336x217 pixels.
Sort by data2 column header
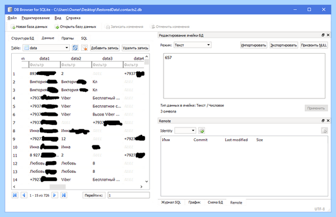(76, 58)
